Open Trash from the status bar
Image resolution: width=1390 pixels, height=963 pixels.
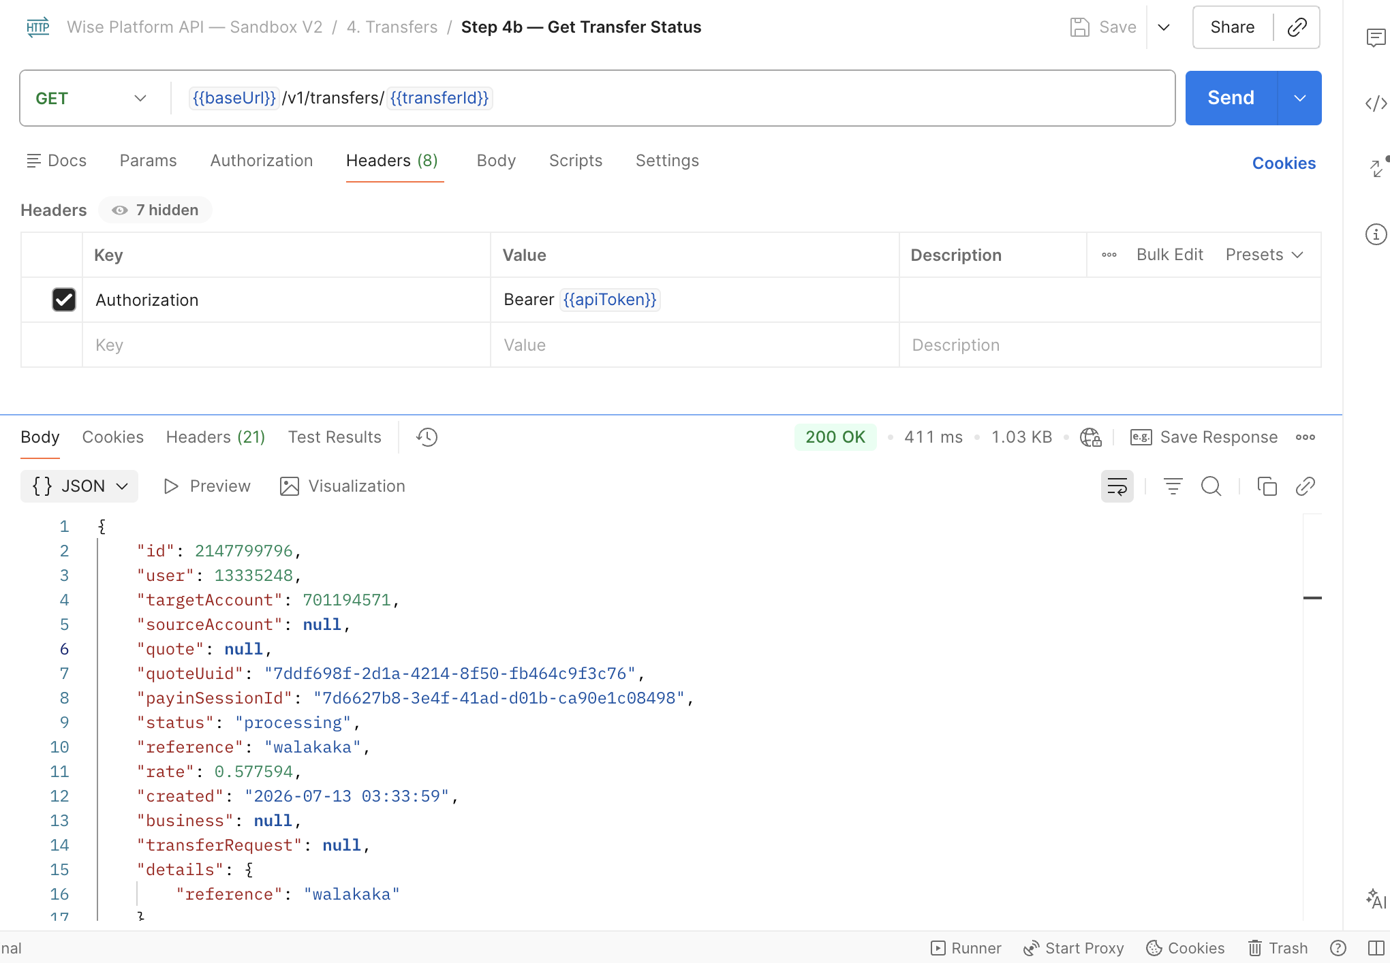(x=1278, y=948)
